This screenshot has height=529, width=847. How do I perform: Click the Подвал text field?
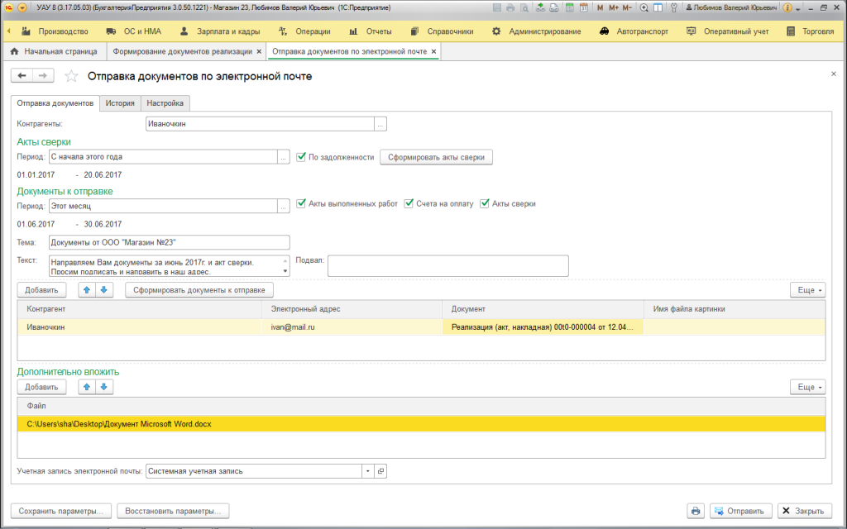tap(447, 265)
